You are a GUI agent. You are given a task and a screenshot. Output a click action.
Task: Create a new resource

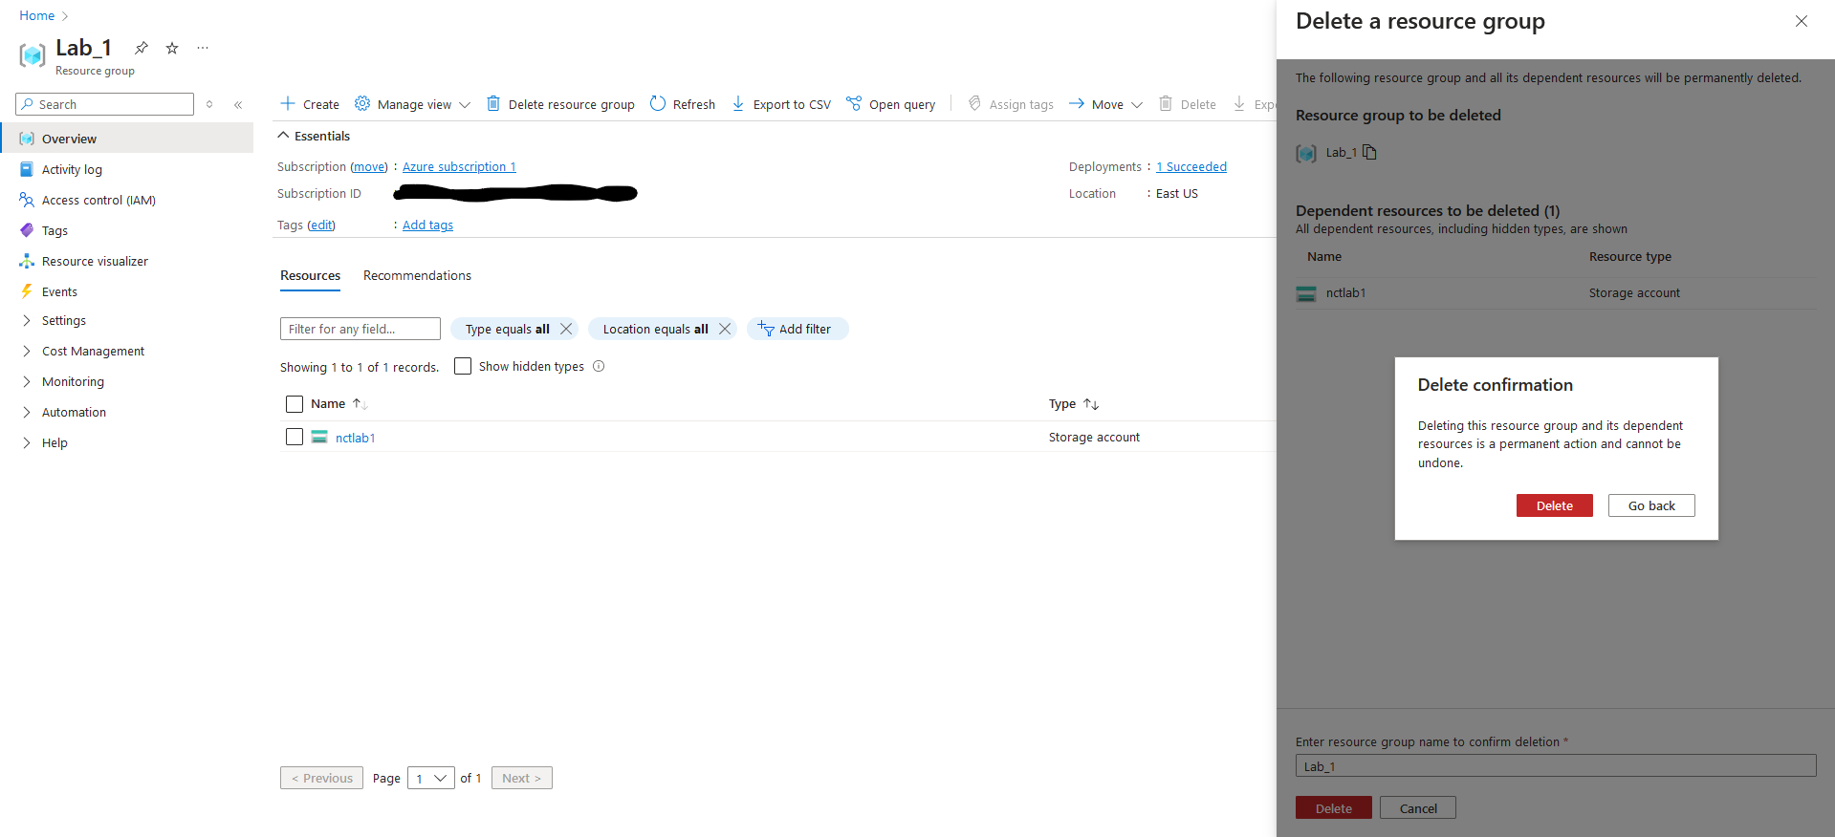click(310, 104)
